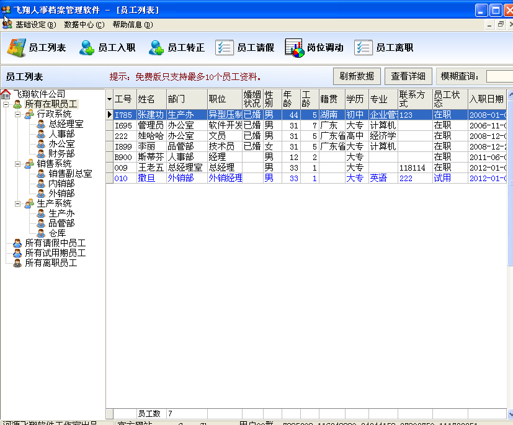Select the row selector for employee I785
Image resolution: width=513 pixels, height=425 pixels.
tap(109, 115)
